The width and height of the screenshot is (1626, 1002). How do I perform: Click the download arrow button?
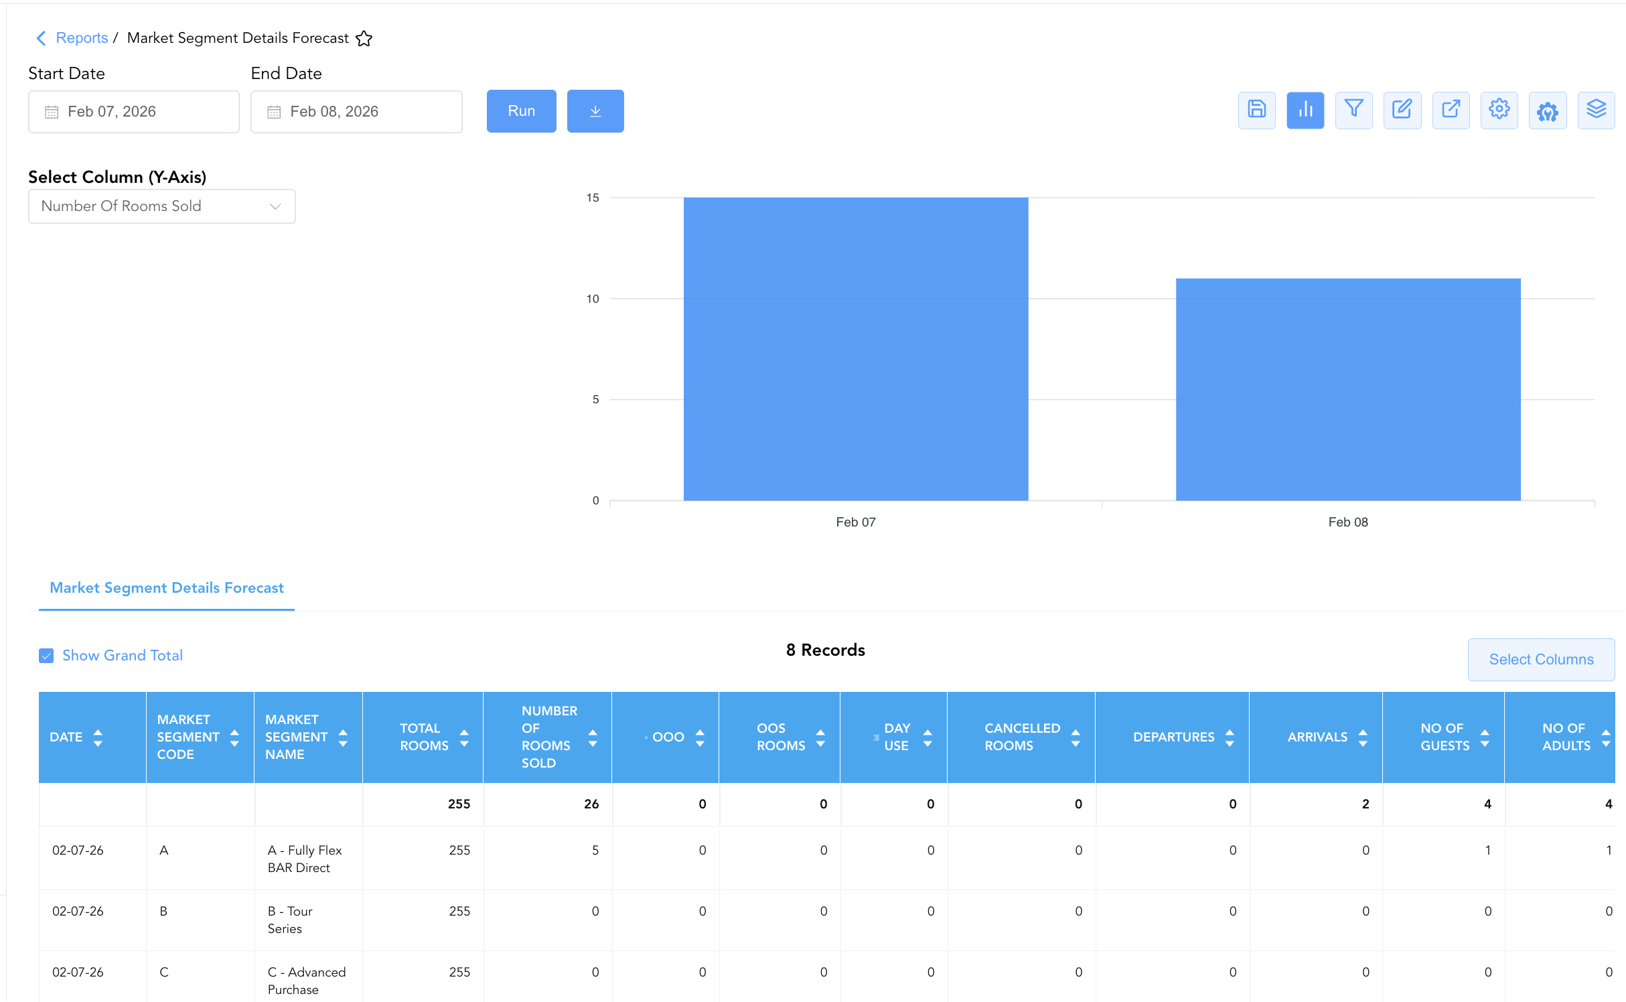595,111
